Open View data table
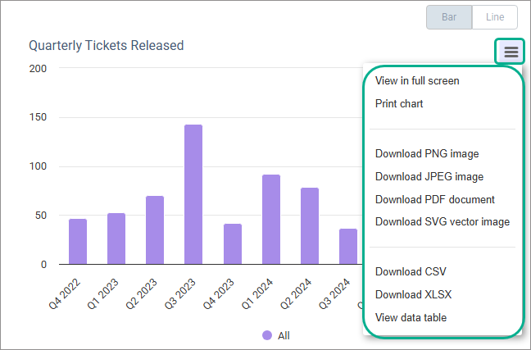Viewport: 531px width, 350px height. [411, 317]
